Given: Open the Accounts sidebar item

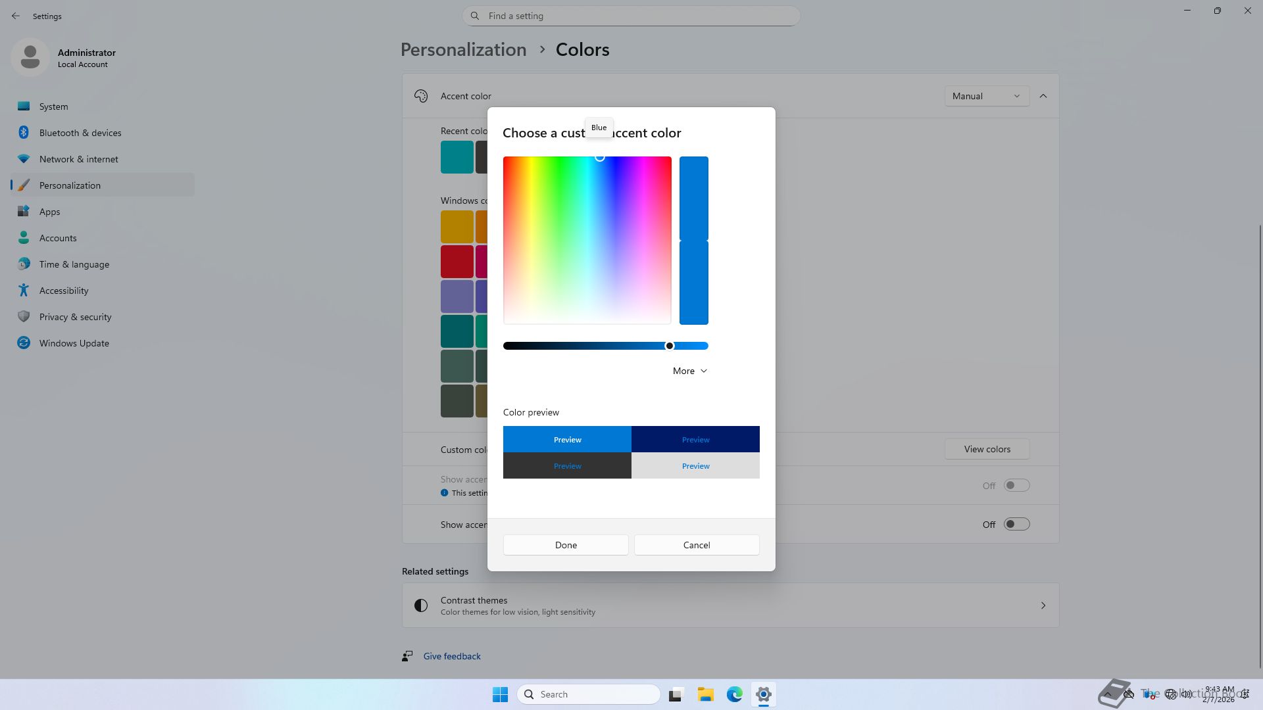Looking at the screenshot, I should point(58,238).
